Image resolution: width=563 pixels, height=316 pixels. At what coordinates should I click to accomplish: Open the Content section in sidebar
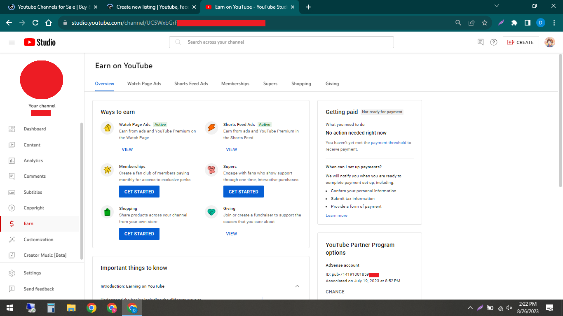point(33,144)
